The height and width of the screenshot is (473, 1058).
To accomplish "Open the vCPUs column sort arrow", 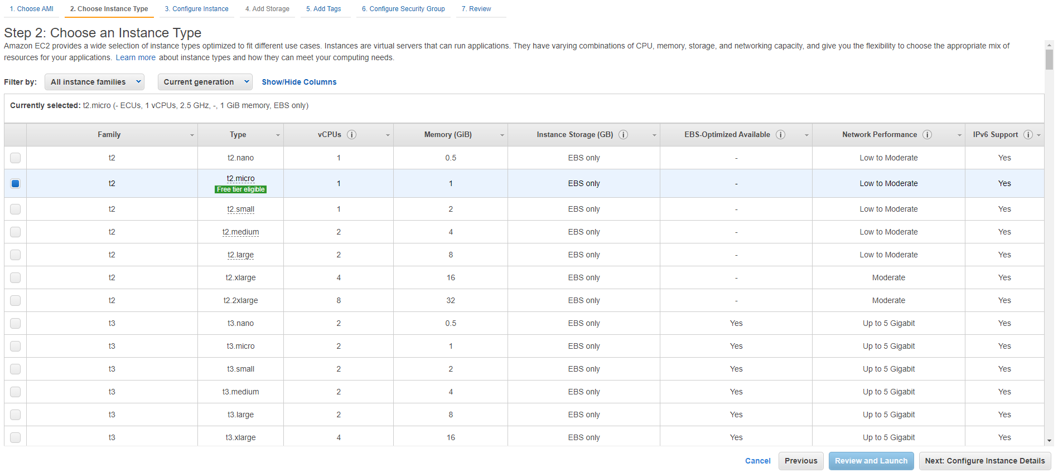I will [x=388, y=135].
